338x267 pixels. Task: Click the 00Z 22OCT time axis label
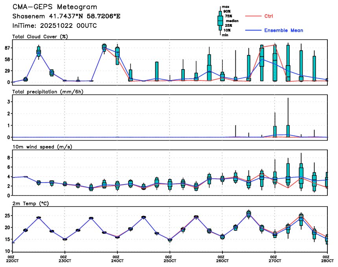pos(13,259)
